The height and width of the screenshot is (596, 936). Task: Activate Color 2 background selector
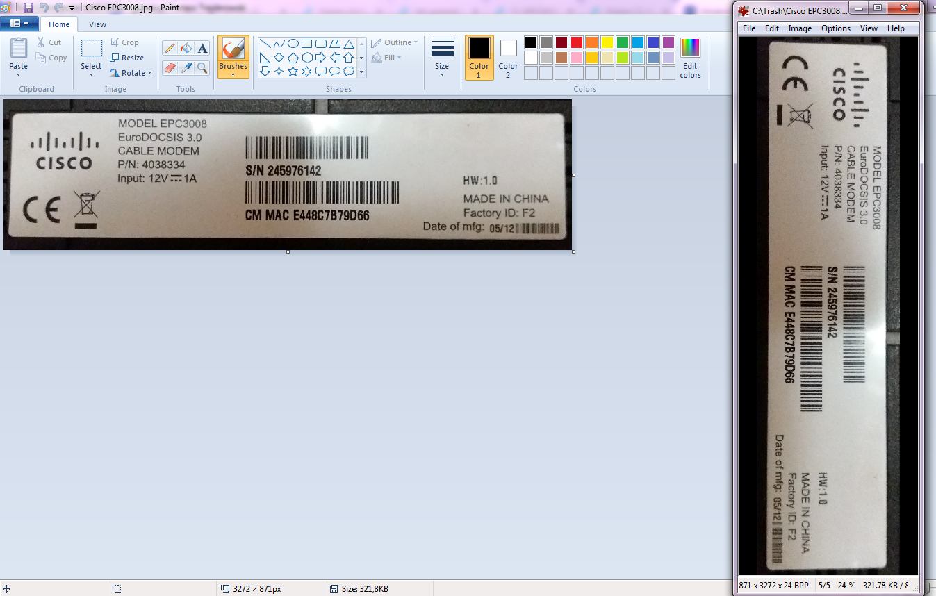click(508, 57)
